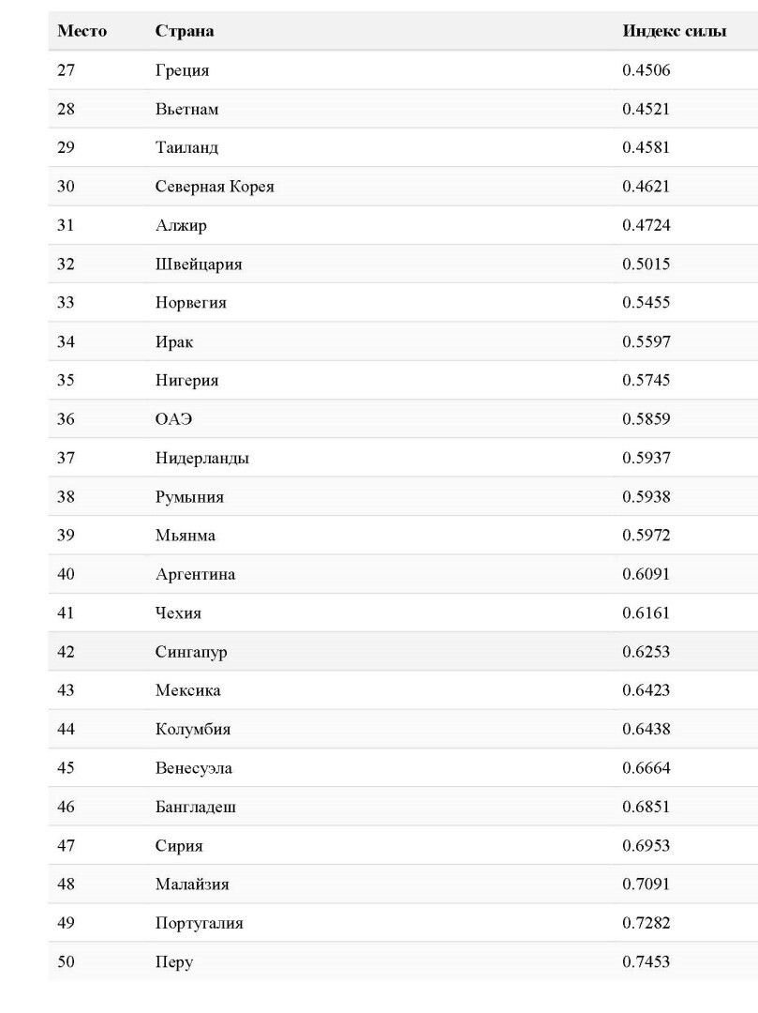758x1013 pixels.
Task: Click the "Страна" column header
Action: coord(185,31)
